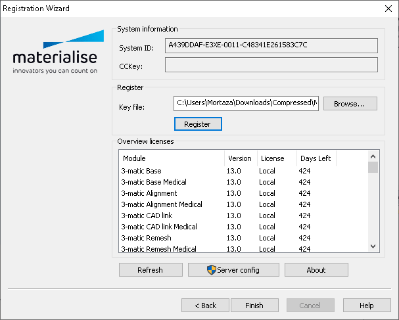The height and width of the screenshot is (320, 399).
Task: Select the '3-matic Base Medical' row
Action: [x=243, y=182]
